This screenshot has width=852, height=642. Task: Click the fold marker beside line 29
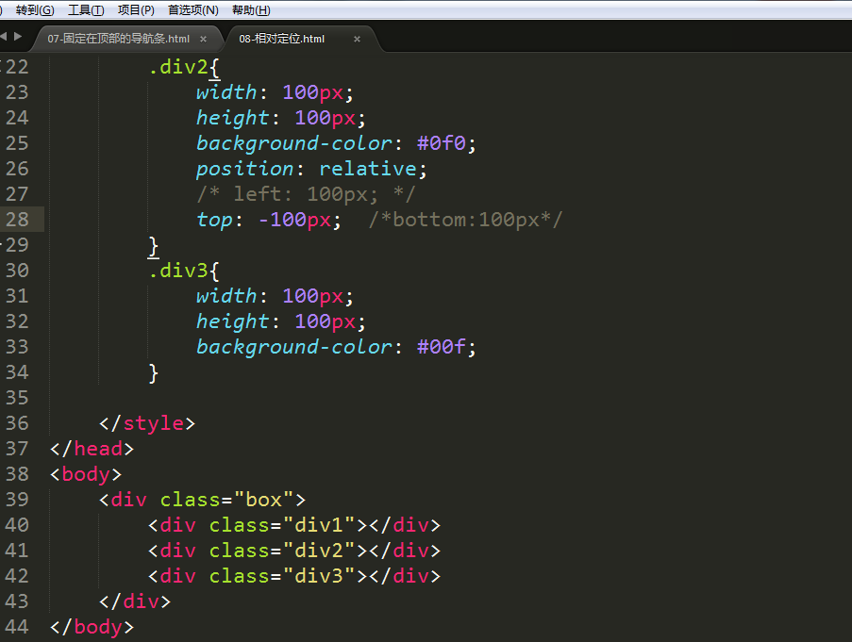2,245
